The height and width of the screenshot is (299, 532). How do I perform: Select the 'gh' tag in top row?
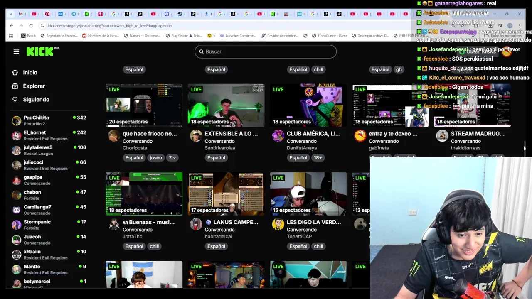coord(399,69)
